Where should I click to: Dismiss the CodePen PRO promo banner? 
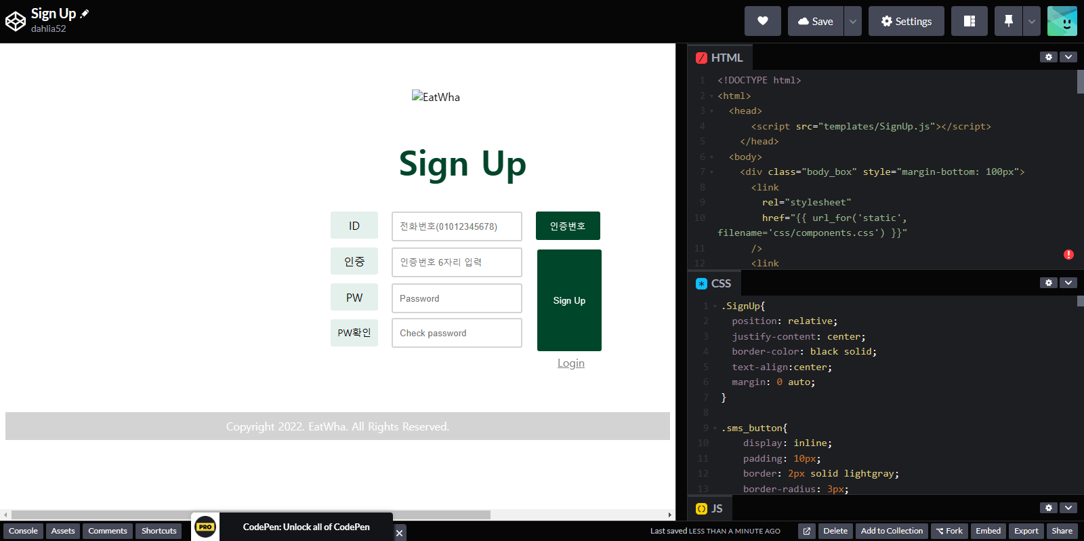coord(400,533)
